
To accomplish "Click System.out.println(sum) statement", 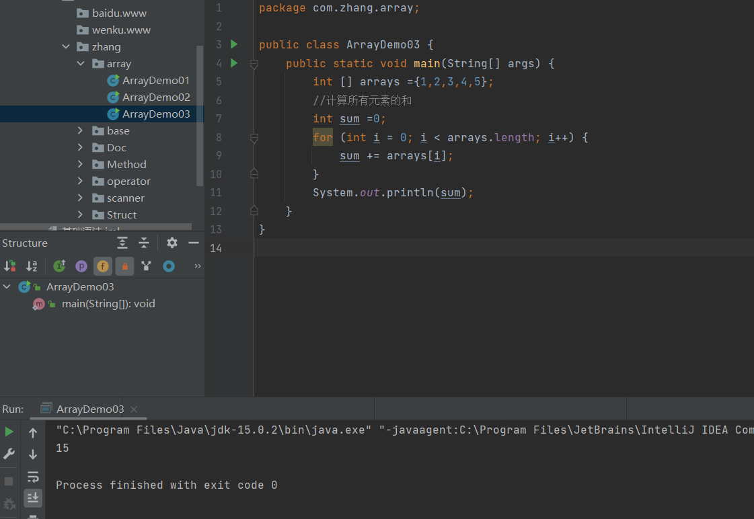I will tap(393, 193).
